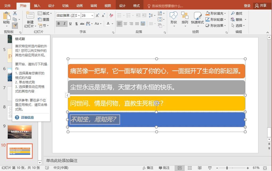Open the font size dropdown
Viewport: 272px width, 171px height.
[x=92, y=15]
